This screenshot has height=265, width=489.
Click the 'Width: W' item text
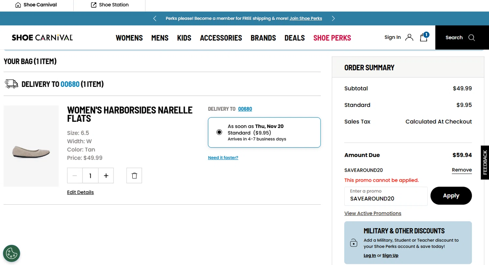[80, 141]
